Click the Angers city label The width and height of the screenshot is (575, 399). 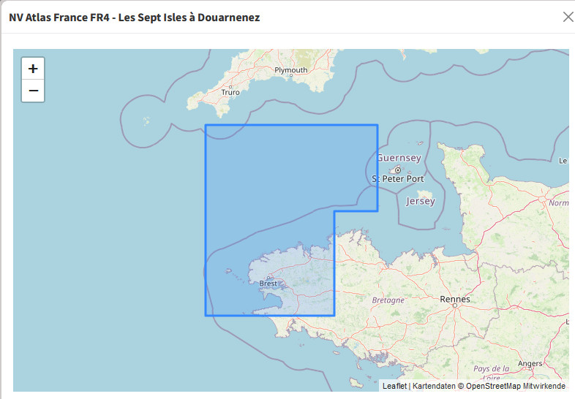click(x=530, y=363)
